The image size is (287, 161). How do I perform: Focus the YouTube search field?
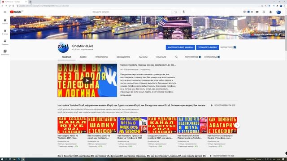[x=131, y=12]
